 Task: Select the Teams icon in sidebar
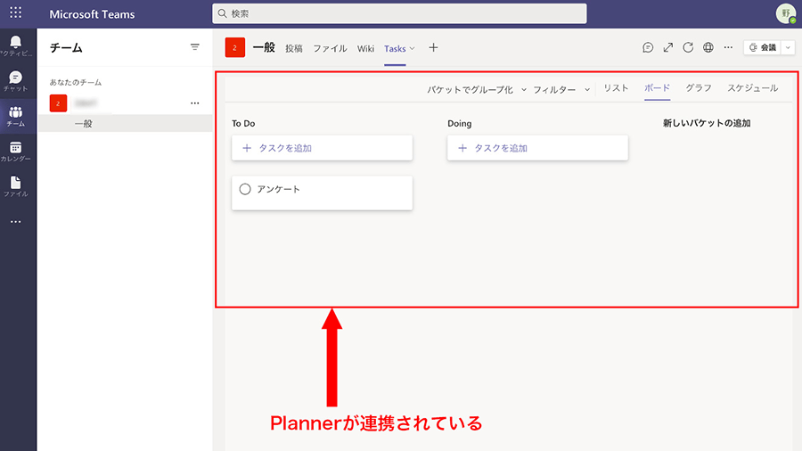tap(16, 117)
